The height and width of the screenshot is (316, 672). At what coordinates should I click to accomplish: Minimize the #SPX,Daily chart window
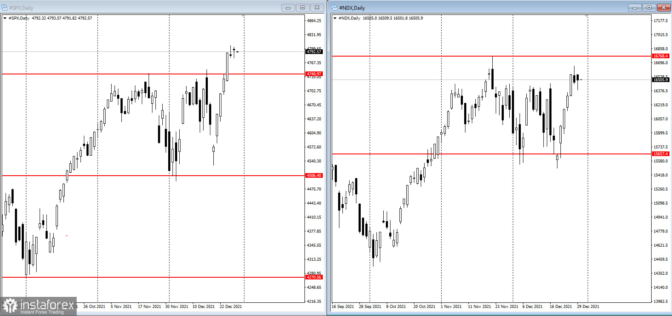pyautogui.click(x=288, y=8)
